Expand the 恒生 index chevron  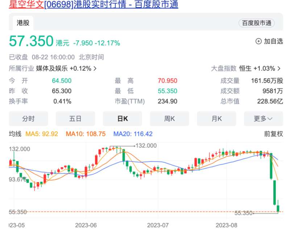(x=279, y=68)
